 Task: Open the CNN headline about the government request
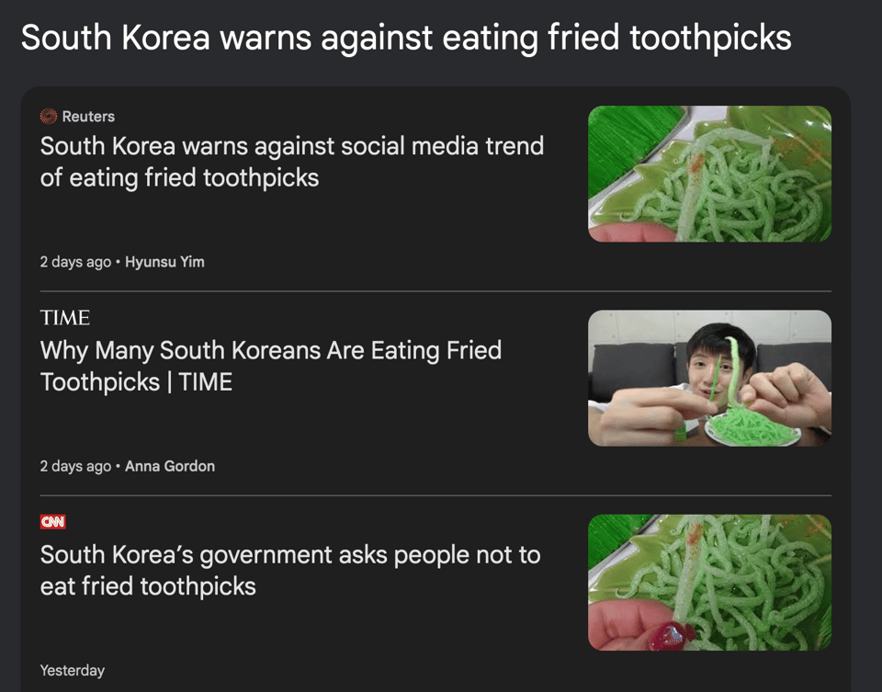pyautogui.click(x=290, y=571)
